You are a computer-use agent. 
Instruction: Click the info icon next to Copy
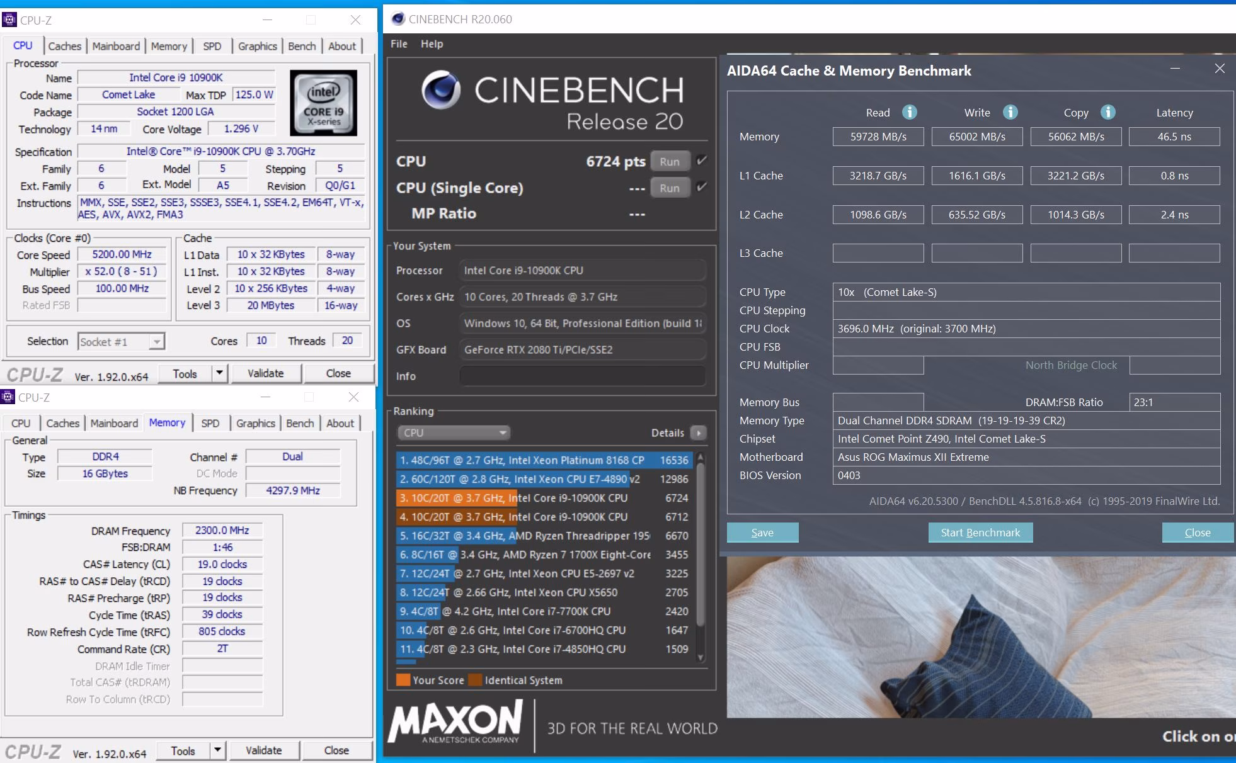1107,112
